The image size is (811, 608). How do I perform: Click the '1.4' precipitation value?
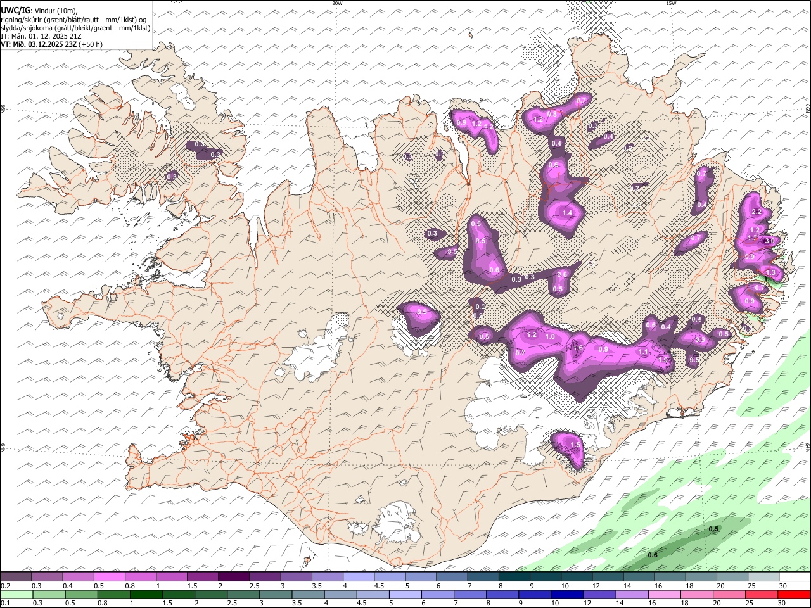567,213
